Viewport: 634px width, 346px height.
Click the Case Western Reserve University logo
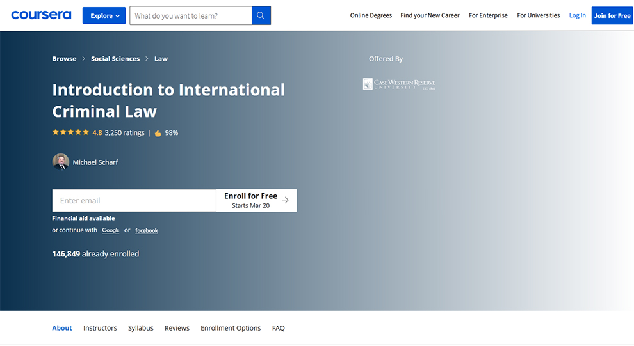(x=399, y=84)
